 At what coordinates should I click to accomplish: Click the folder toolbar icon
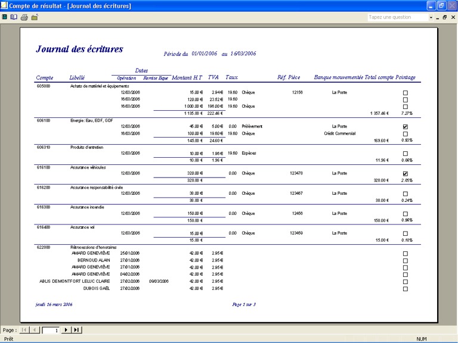(35, 17)
